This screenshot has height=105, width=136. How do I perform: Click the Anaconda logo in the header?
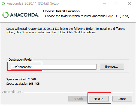coord(21,15)
